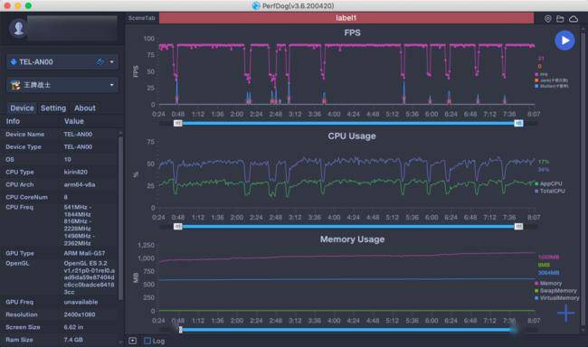Image resolution: width=588 pixels, height=347 pixels.
Task: Toggle the SwapMemory legend entry
Action: coord(555,291)
